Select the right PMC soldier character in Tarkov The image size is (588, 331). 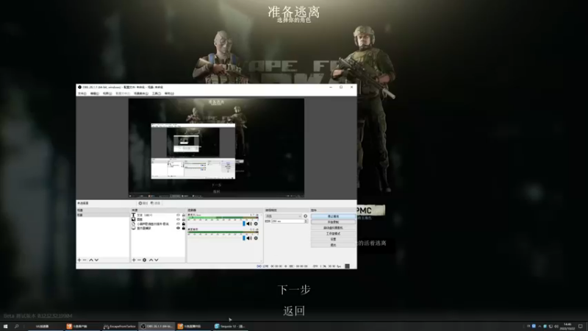pos(365,109)
